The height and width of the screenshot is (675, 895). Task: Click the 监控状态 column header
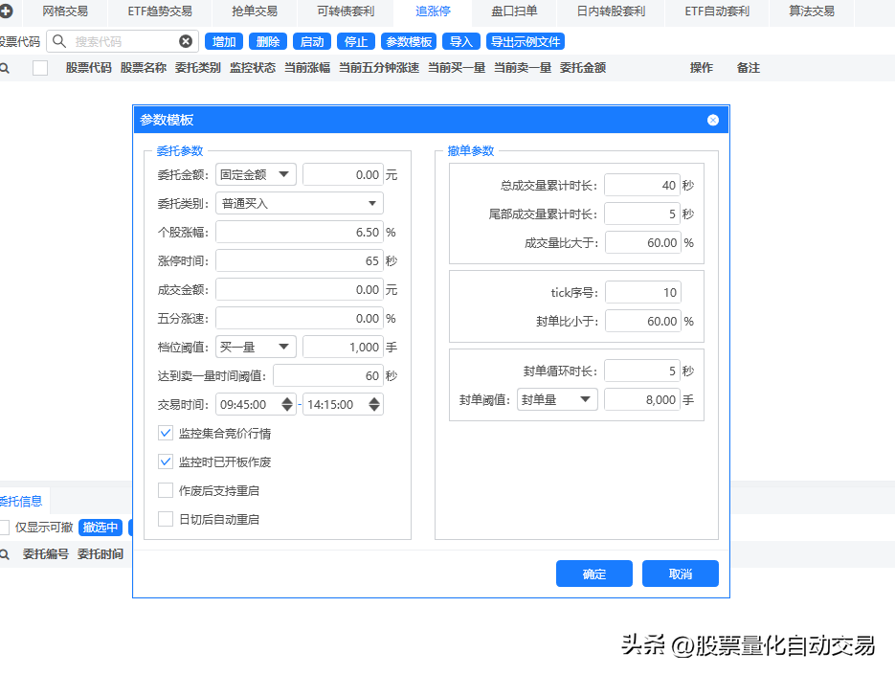(x=253, y=68)
